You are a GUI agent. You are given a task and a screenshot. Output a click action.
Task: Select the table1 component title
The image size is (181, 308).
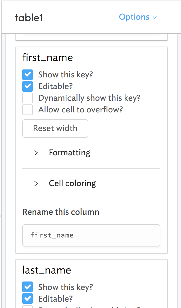(29, 18)
